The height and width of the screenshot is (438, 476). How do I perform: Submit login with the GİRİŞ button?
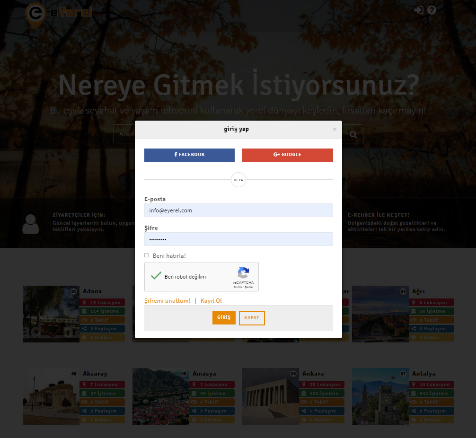coord(224,317)
